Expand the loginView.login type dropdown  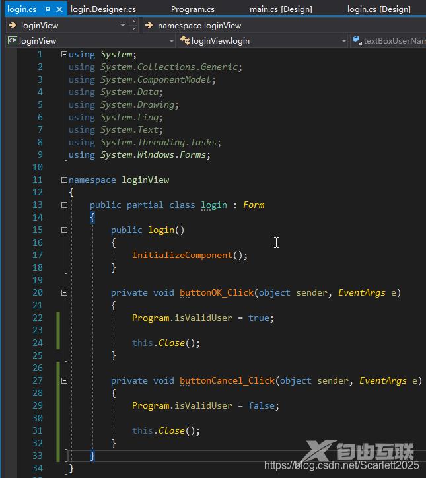(x=343, y=41)
